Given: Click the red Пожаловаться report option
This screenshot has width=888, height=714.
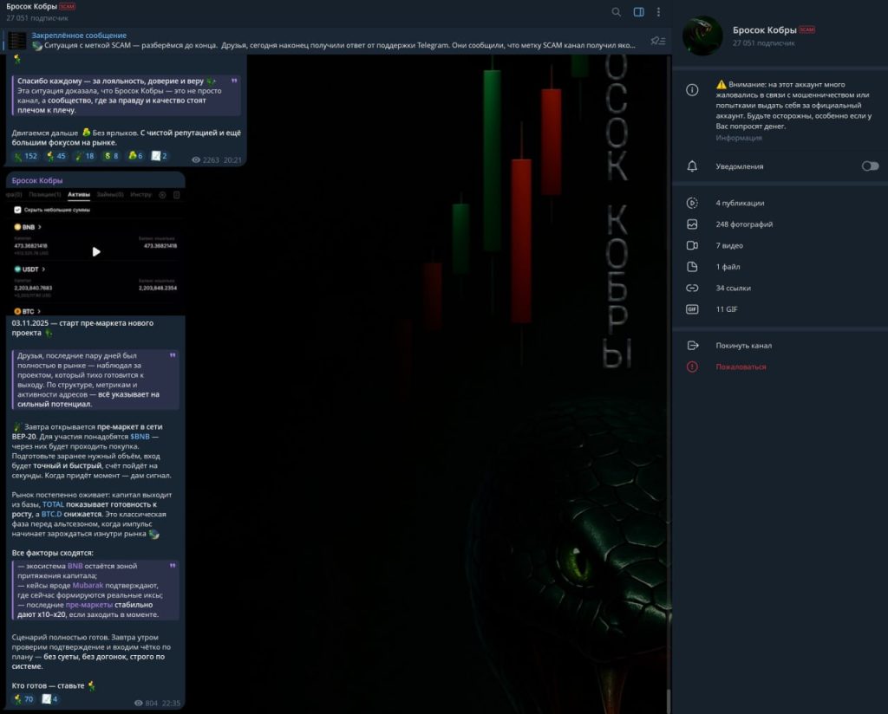Looking at the screenshot, I should pyautogui.click(x=741, y=367).
